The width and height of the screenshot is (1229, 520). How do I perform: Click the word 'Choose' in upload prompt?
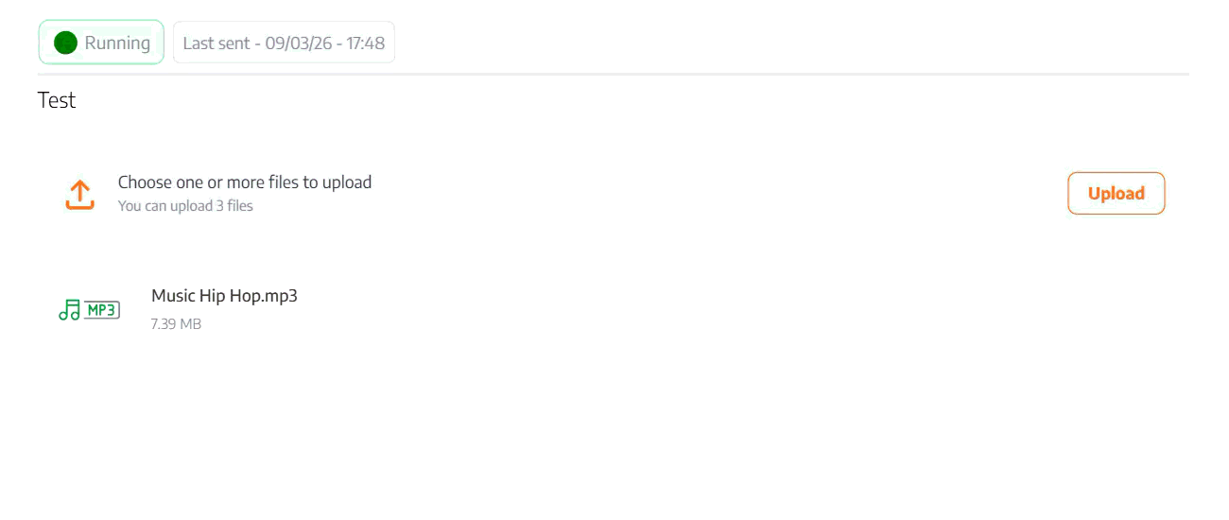[145, 182]
